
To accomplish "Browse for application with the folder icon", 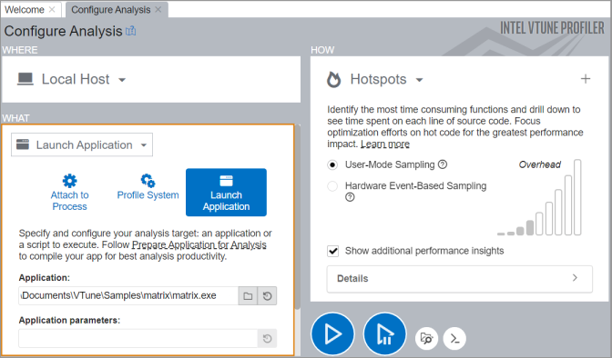I will coord(248,296).
